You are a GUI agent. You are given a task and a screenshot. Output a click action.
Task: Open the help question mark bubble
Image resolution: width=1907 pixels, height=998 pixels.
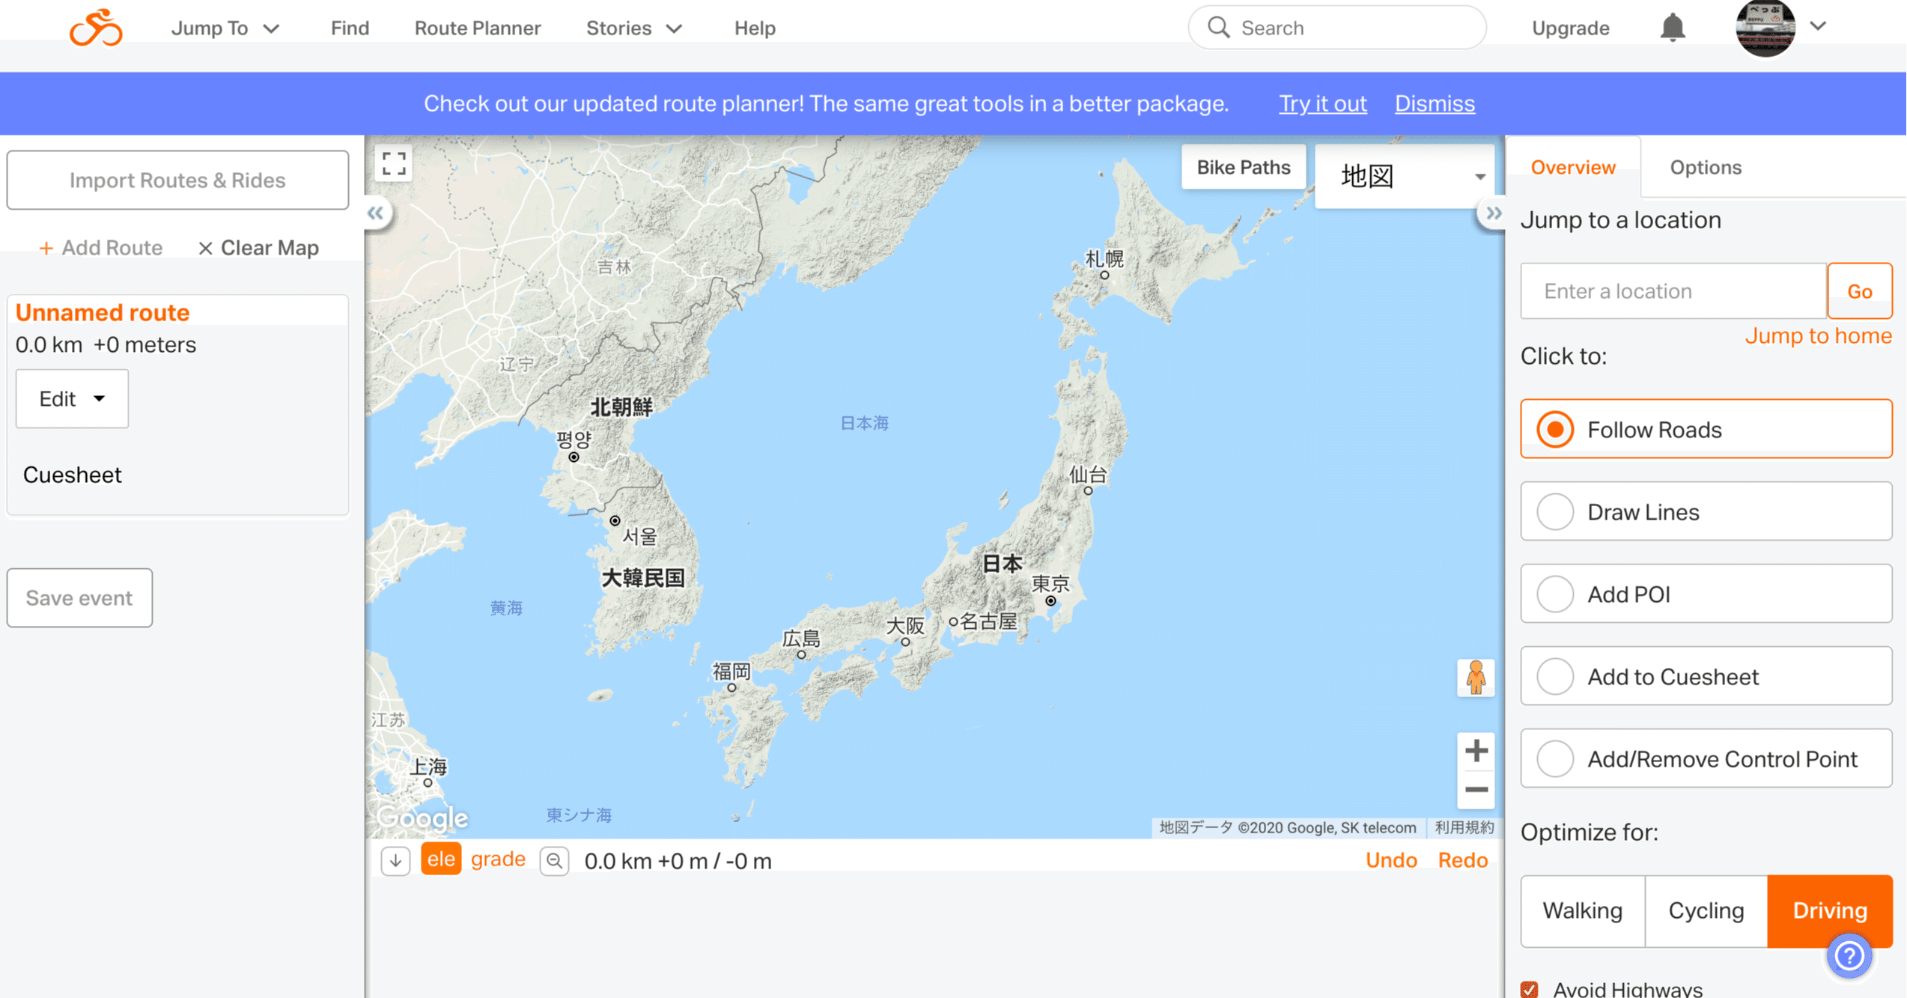pos(1849,956)
